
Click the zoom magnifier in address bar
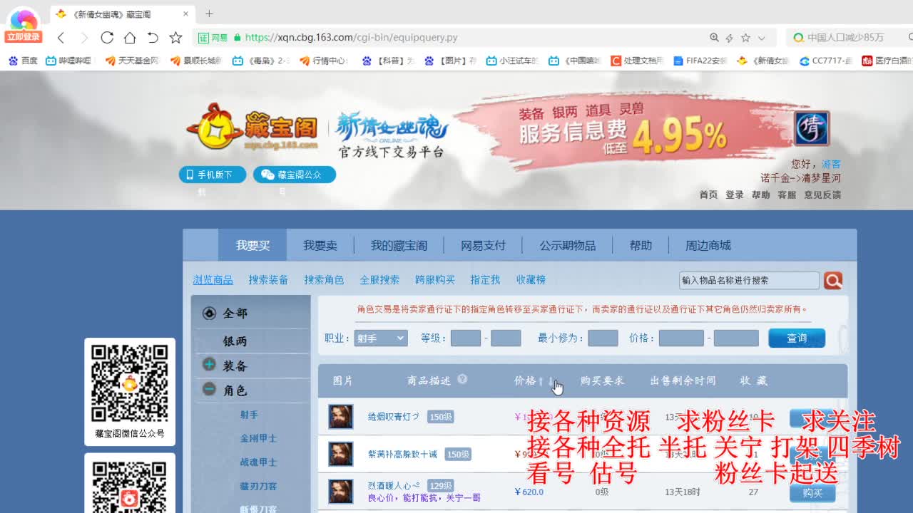[714, 38]
